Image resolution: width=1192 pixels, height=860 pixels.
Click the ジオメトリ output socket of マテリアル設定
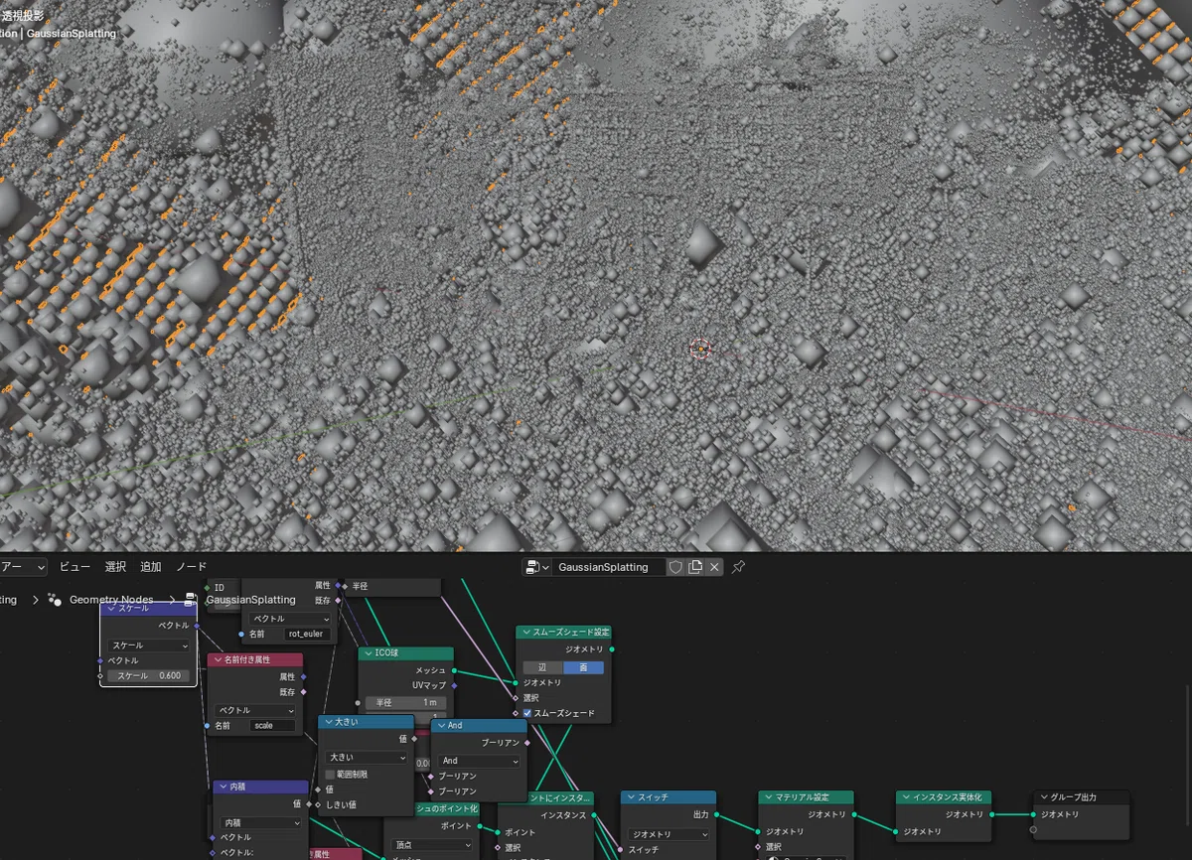tap(853, 814)
